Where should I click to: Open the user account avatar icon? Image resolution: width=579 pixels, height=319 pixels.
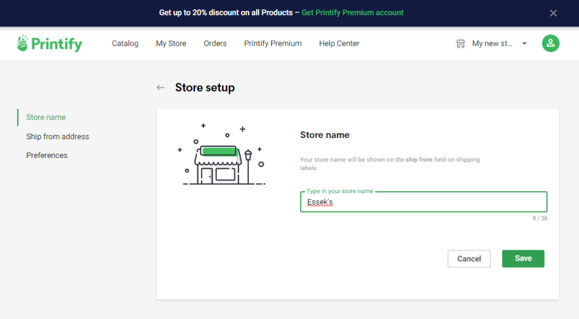[550, 43]
